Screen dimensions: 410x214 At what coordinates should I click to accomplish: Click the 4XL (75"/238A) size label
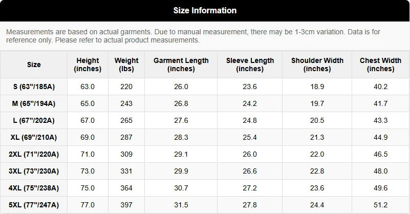(34, 188)
